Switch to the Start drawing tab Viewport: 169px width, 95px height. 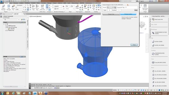[4, 14]
